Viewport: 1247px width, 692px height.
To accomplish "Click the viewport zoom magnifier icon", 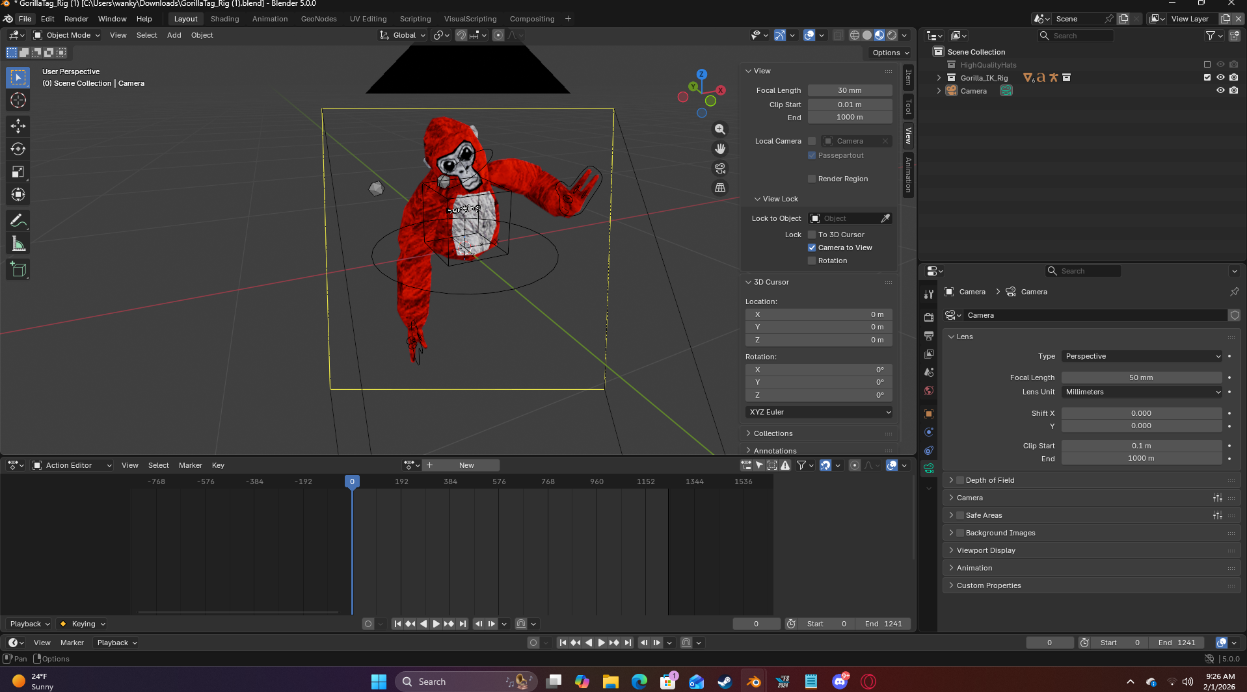I will click(x=720, y=129).
